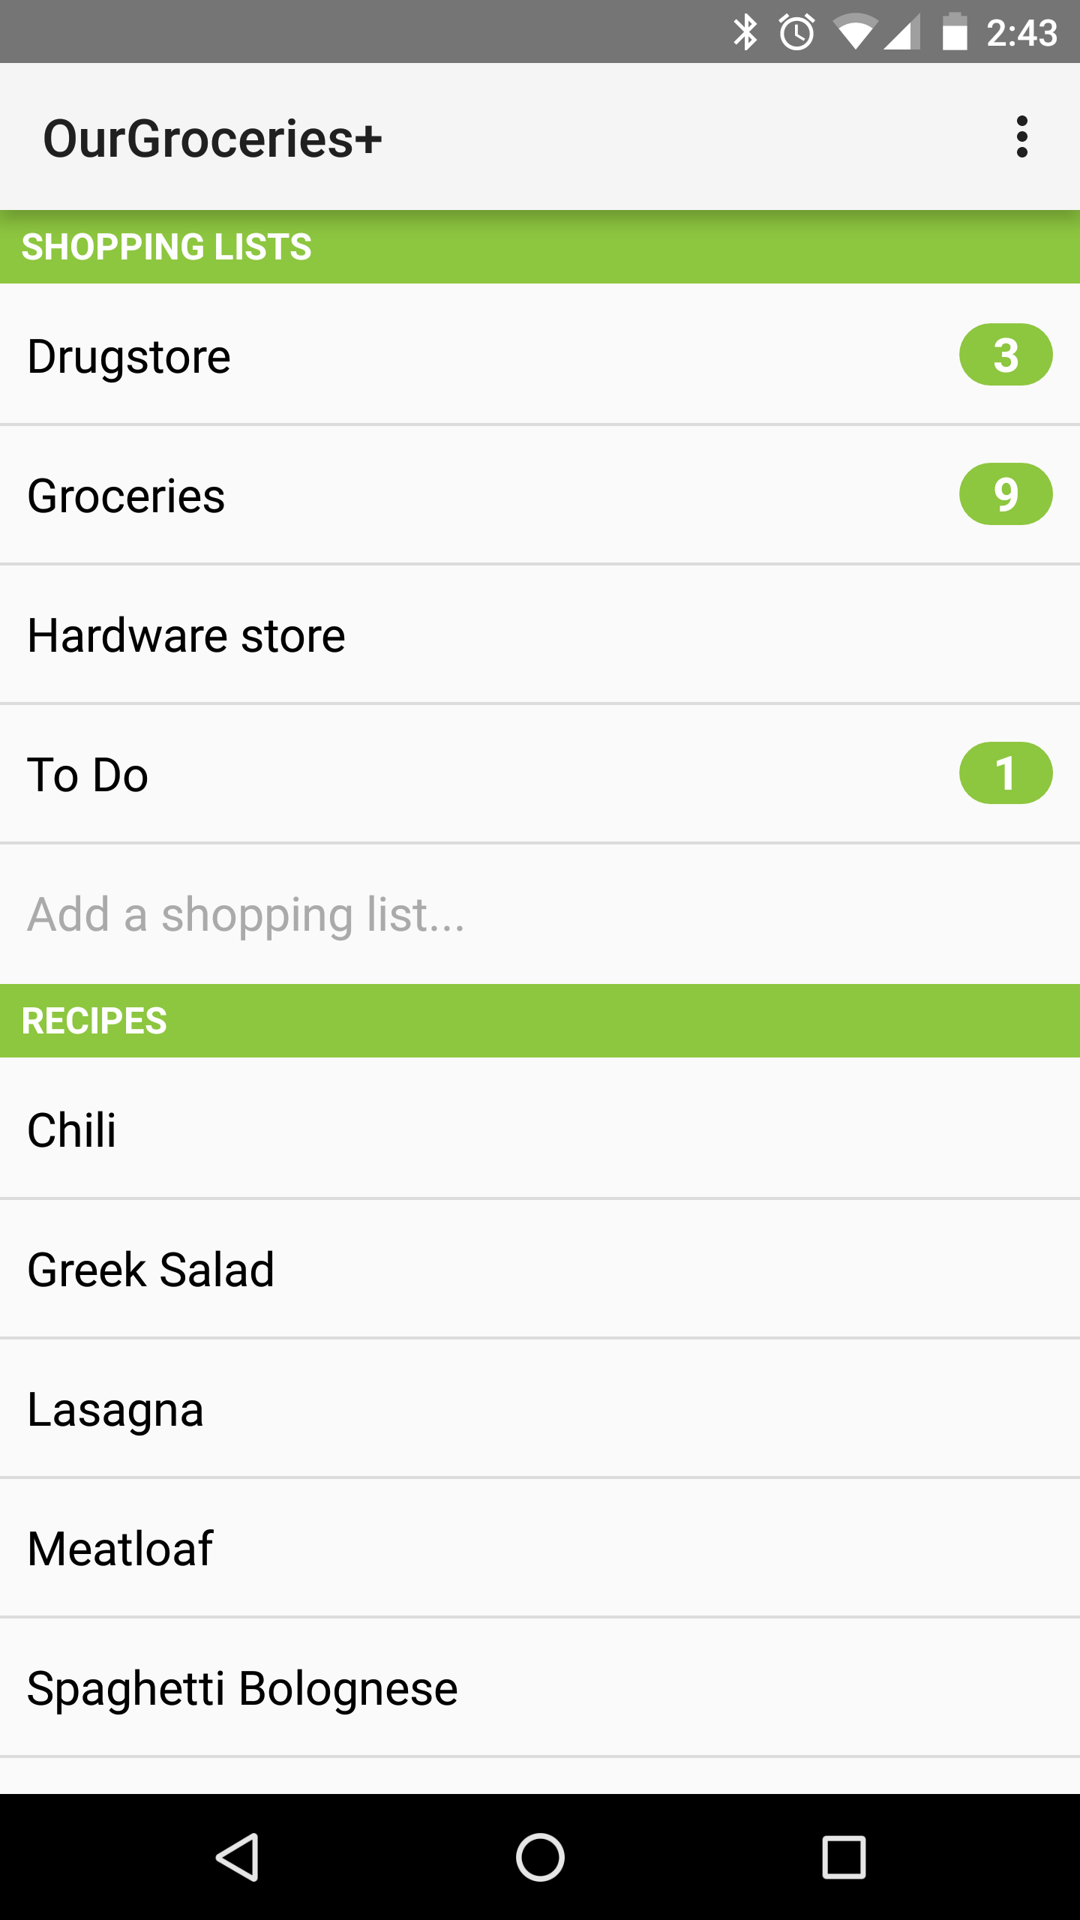Screen dimensions: 1080x1920
Task: Tap the Drugstore count badge showing 3
Action: click(x=1006, y=355)
